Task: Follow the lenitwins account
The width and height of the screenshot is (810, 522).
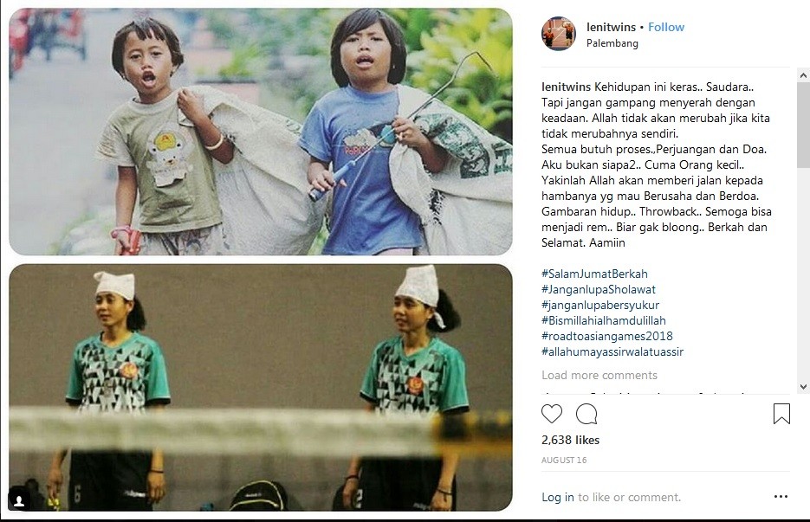Action: [666, 27]
